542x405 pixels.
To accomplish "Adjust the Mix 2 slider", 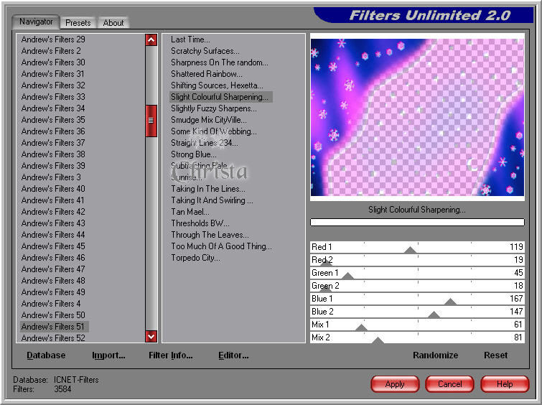I will coord(417,337).
